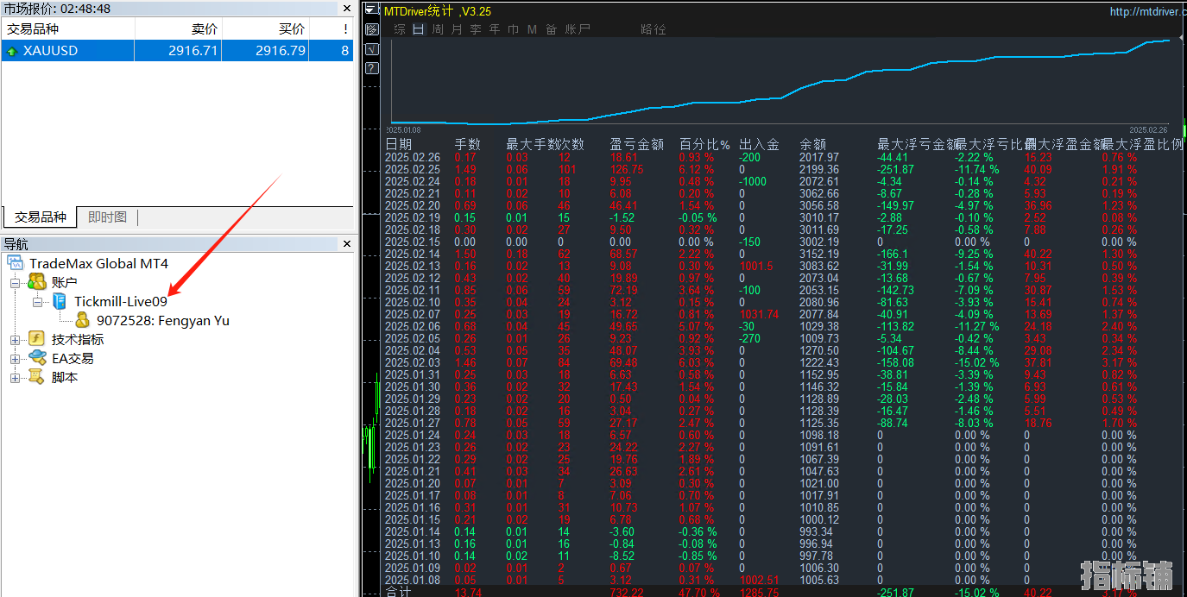
Task: Click the MTDriver panel collapse arrow icon
Action: click(x=371, y=10)
